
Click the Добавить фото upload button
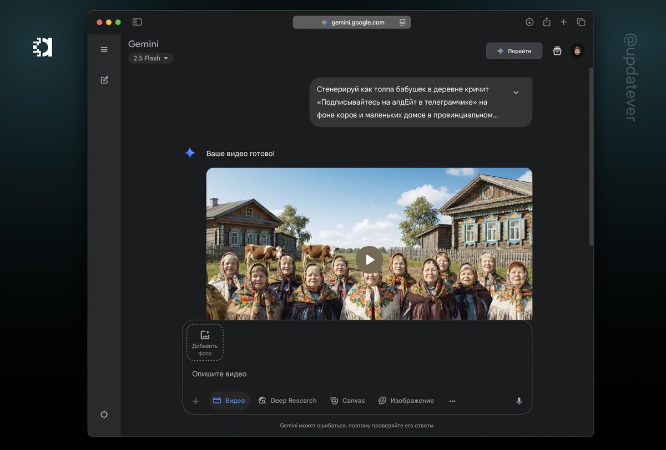tap(205, 342)
